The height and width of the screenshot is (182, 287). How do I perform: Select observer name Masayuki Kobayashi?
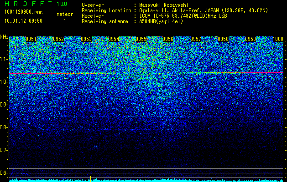click(x=164, y=5)
